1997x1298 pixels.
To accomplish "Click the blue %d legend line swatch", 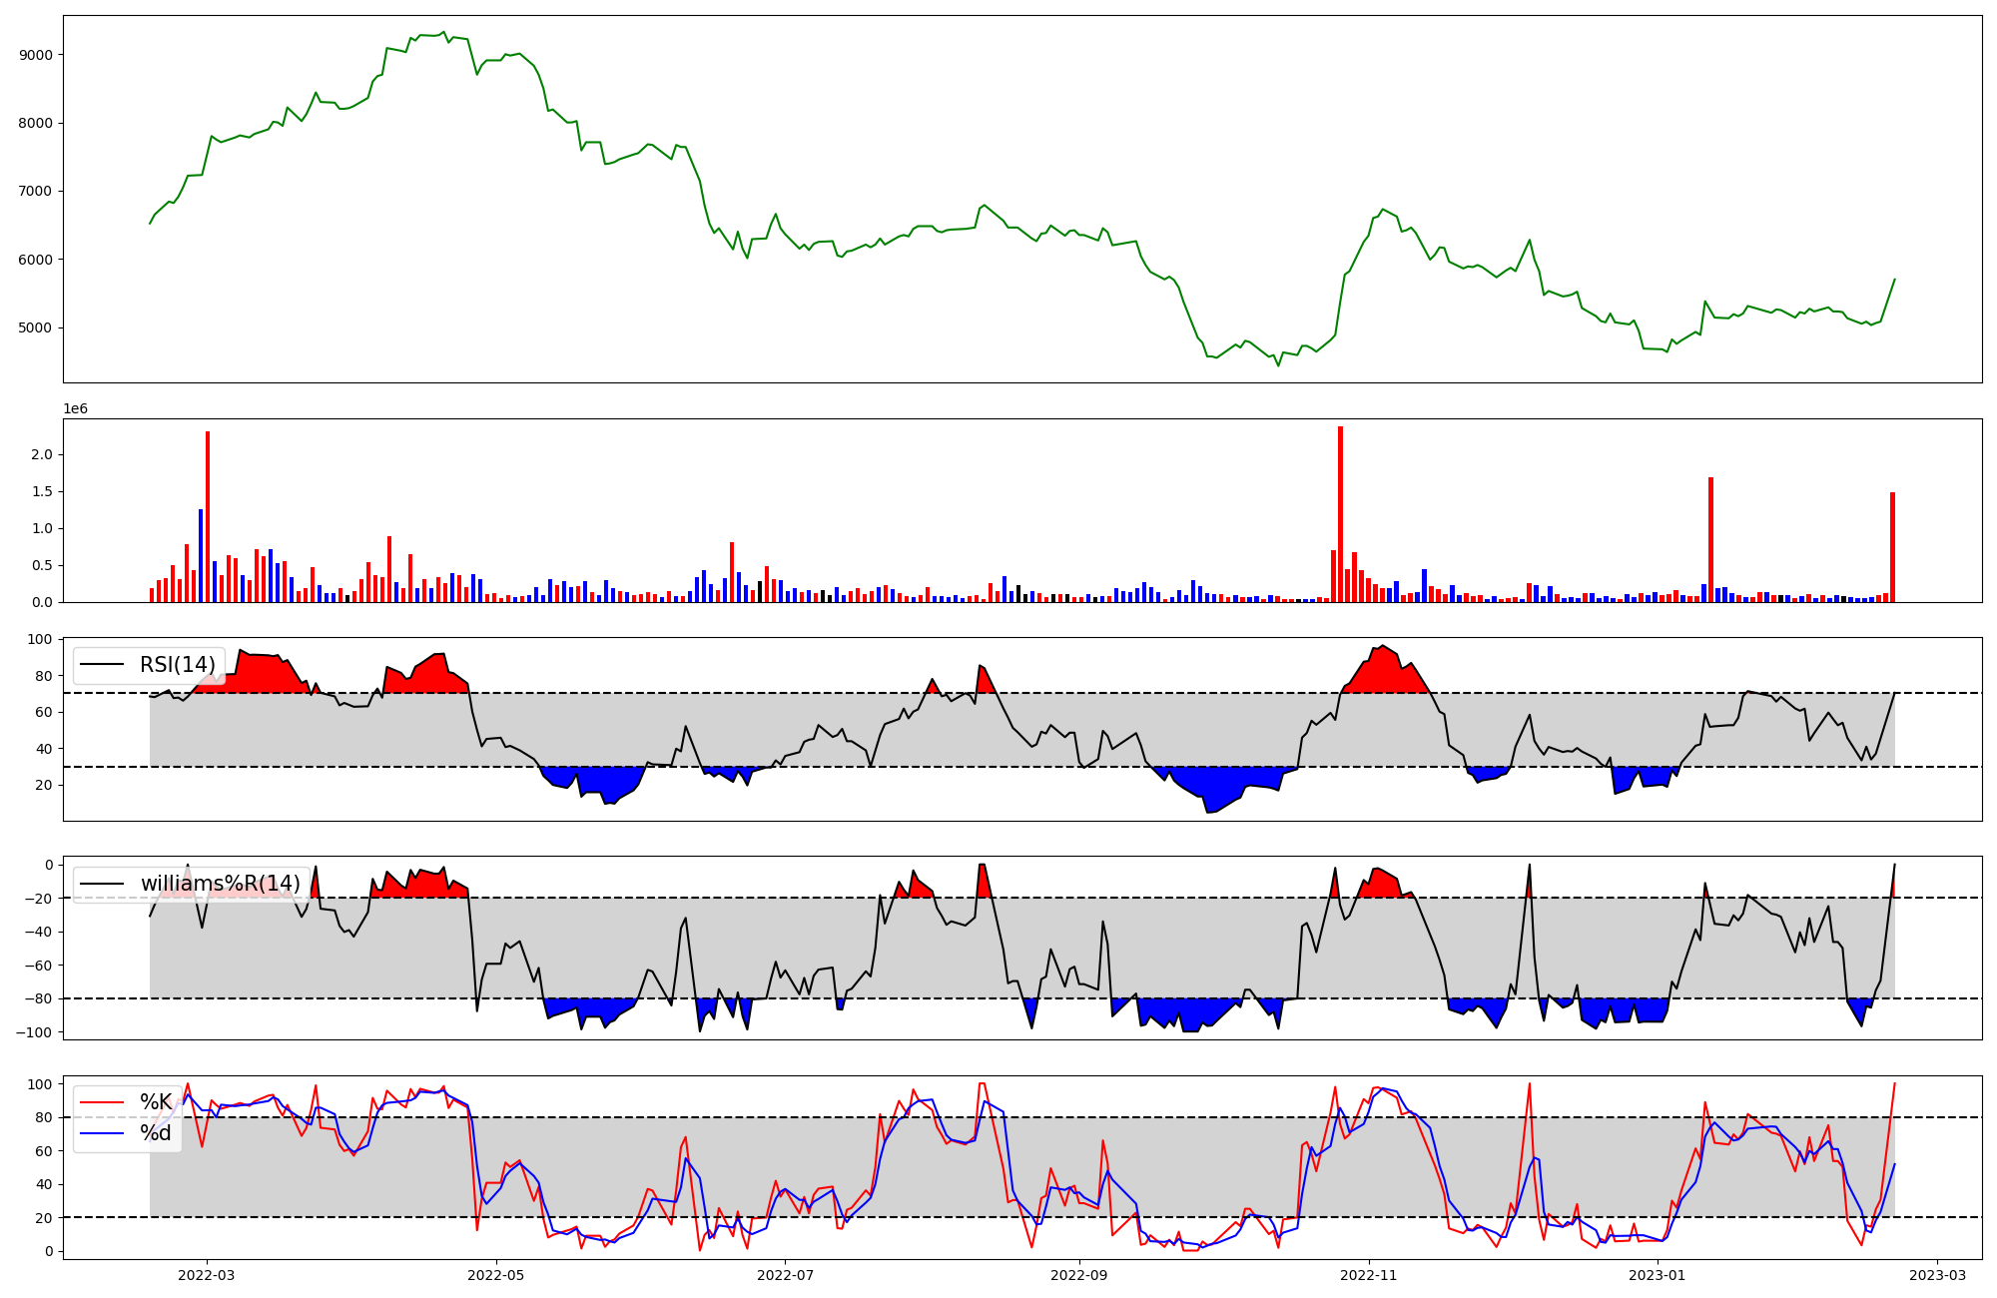I will (x=102, y=1133).
